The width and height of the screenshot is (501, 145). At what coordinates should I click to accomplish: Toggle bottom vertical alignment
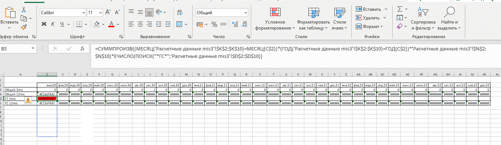tap(149, 12)
